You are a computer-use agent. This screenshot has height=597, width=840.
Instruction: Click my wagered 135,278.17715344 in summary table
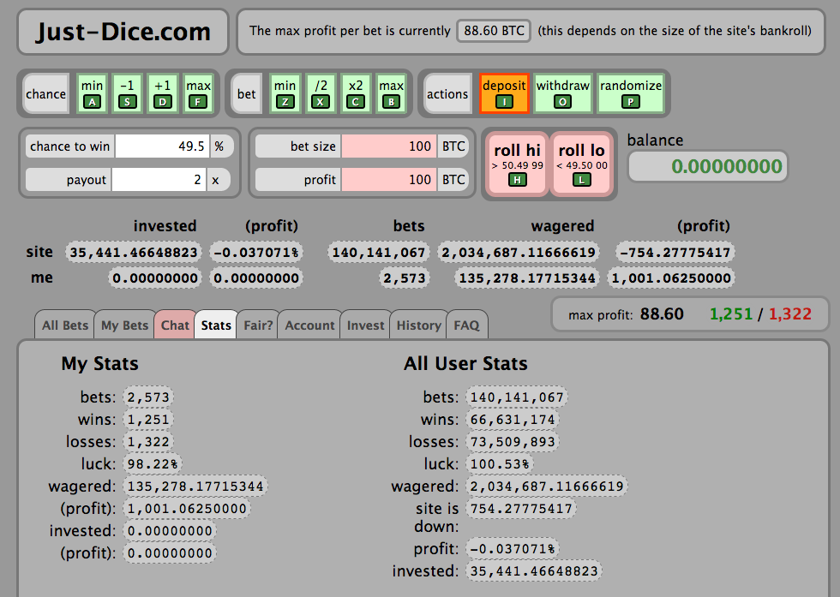pyautogui.click(x=528, y=278)
